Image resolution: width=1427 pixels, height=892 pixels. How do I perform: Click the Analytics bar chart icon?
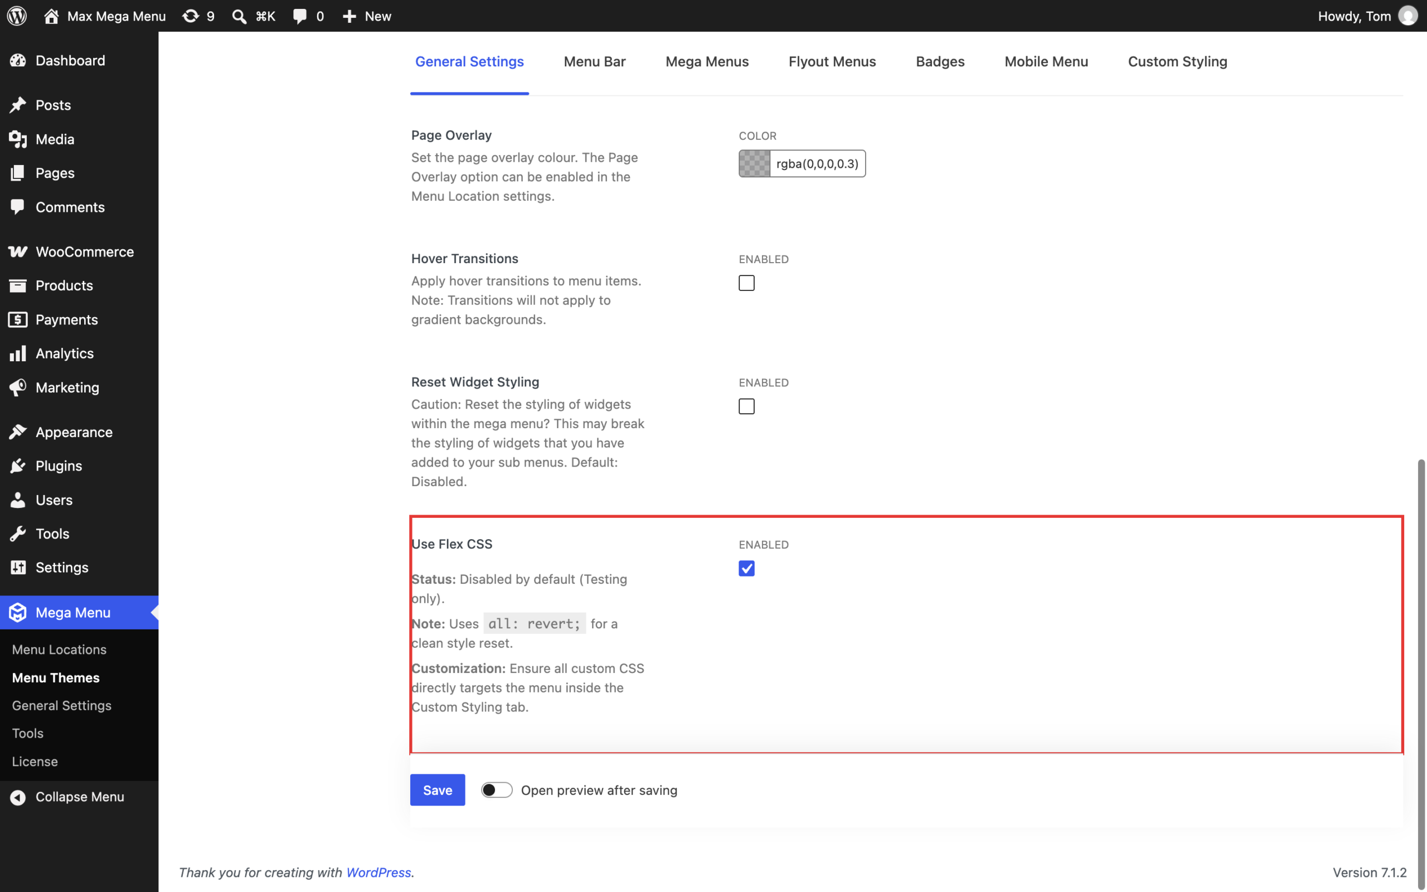point(18,353)
